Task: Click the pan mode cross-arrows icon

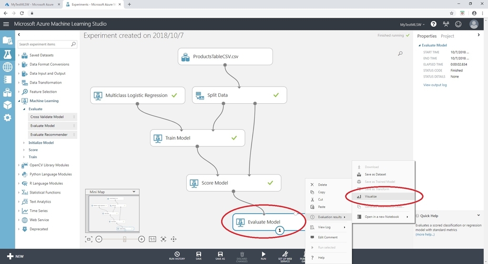Action: [173, 239]
